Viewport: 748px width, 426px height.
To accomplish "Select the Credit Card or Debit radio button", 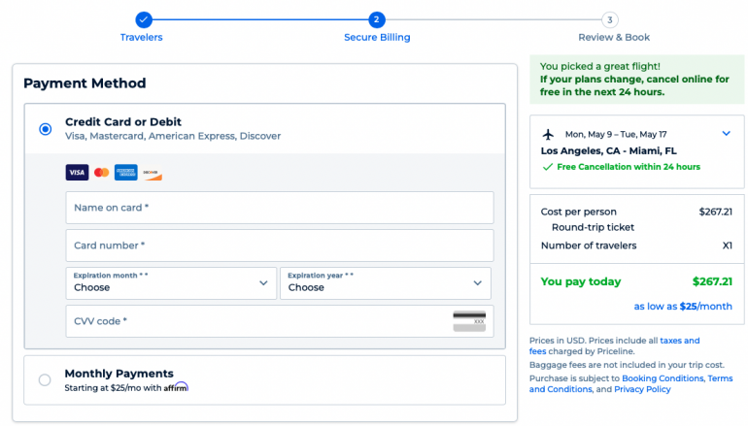I will [x=45, y=129].
